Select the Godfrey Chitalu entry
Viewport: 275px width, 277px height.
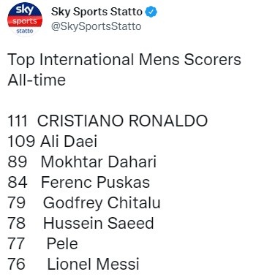(x=102, y=203)
